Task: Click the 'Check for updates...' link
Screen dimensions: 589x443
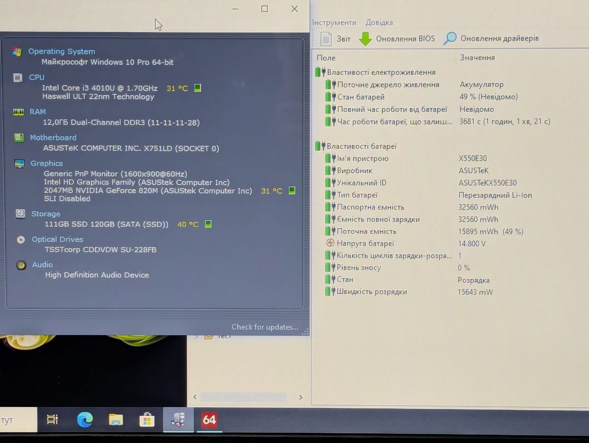Action: (x=265, y=327)
